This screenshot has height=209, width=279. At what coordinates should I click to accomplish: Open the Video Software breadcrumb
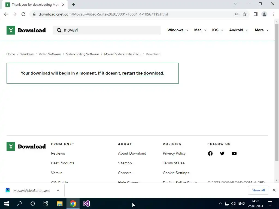pos(50,54)
